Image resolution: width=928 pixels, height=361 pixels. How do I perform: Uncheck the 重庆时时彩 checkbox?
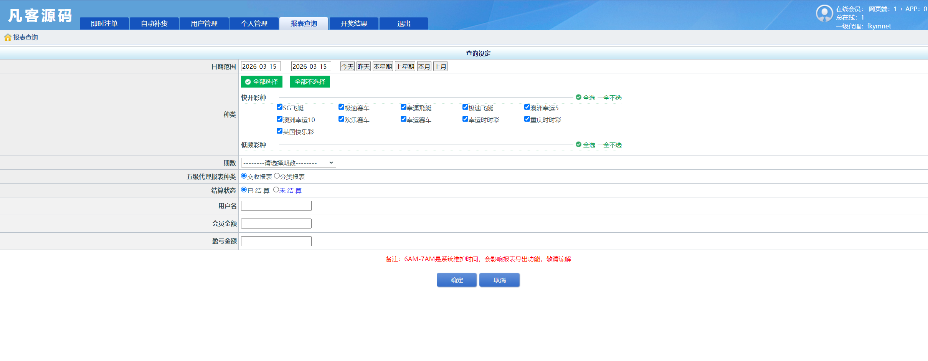click(527, 119)
